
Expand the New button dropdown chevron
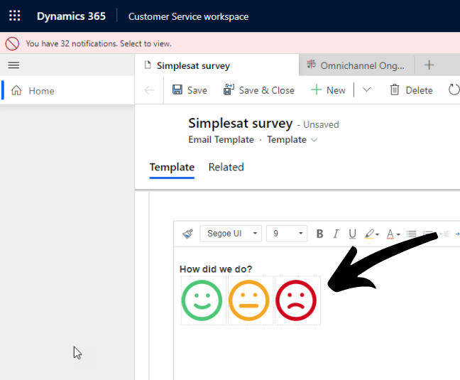(x=367, y=89)
